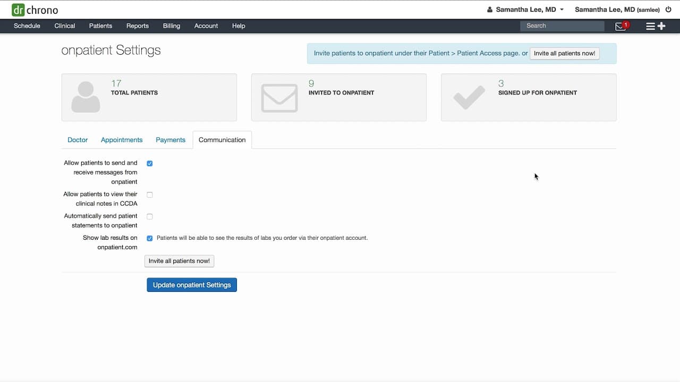
Task: Click the user silhouette icon beside Samantha Lee
Action: (490, 10)
